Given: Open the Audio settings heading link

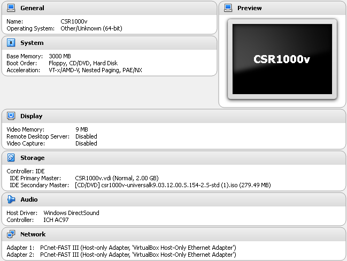Looking at the screenshot, I should [29, 199].
